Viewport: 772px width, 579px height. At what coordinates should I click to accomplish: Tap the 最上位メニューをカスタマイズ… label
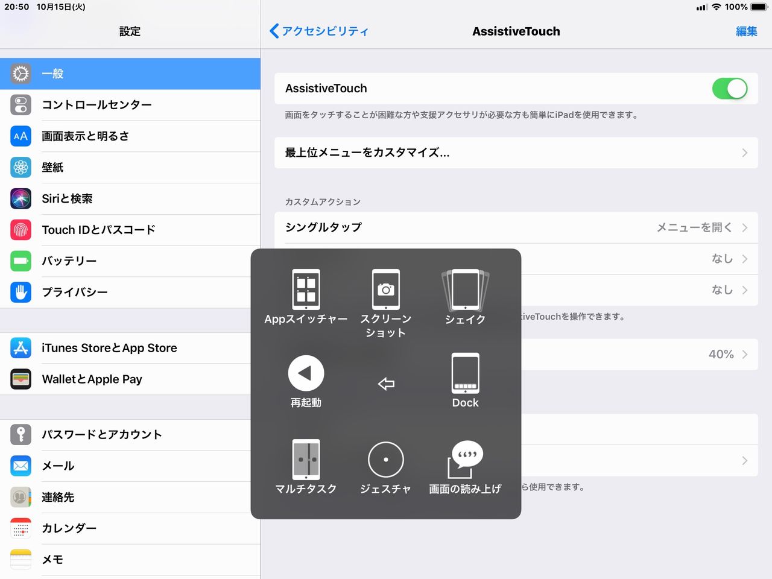tap(367, 153)
